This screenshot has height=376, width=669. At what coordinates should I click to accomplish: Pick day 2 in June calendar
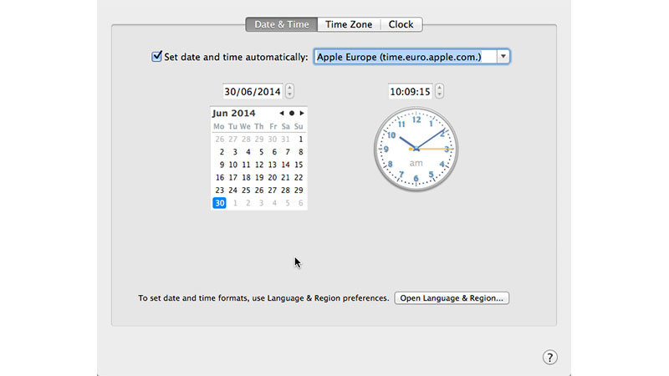(x=221, y=152)
